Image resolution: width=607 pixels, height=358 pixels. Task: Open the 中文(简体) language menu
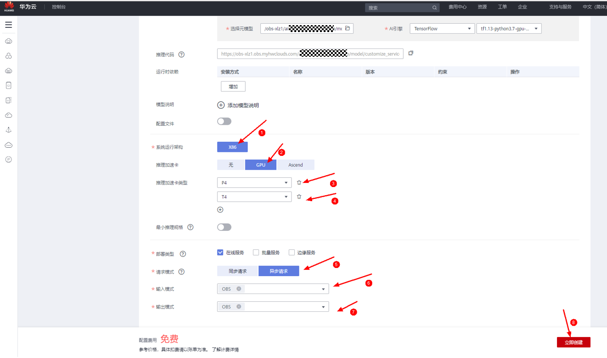coord(595,7)
